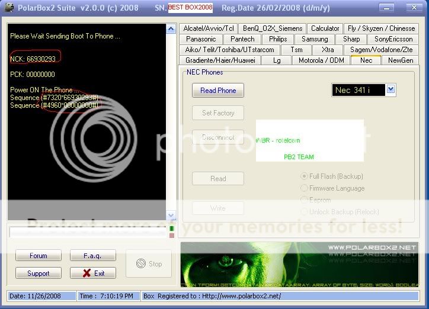Screen dimensions: 429x309
Task: Open the Philips tab
Action: tap(278, 39)
